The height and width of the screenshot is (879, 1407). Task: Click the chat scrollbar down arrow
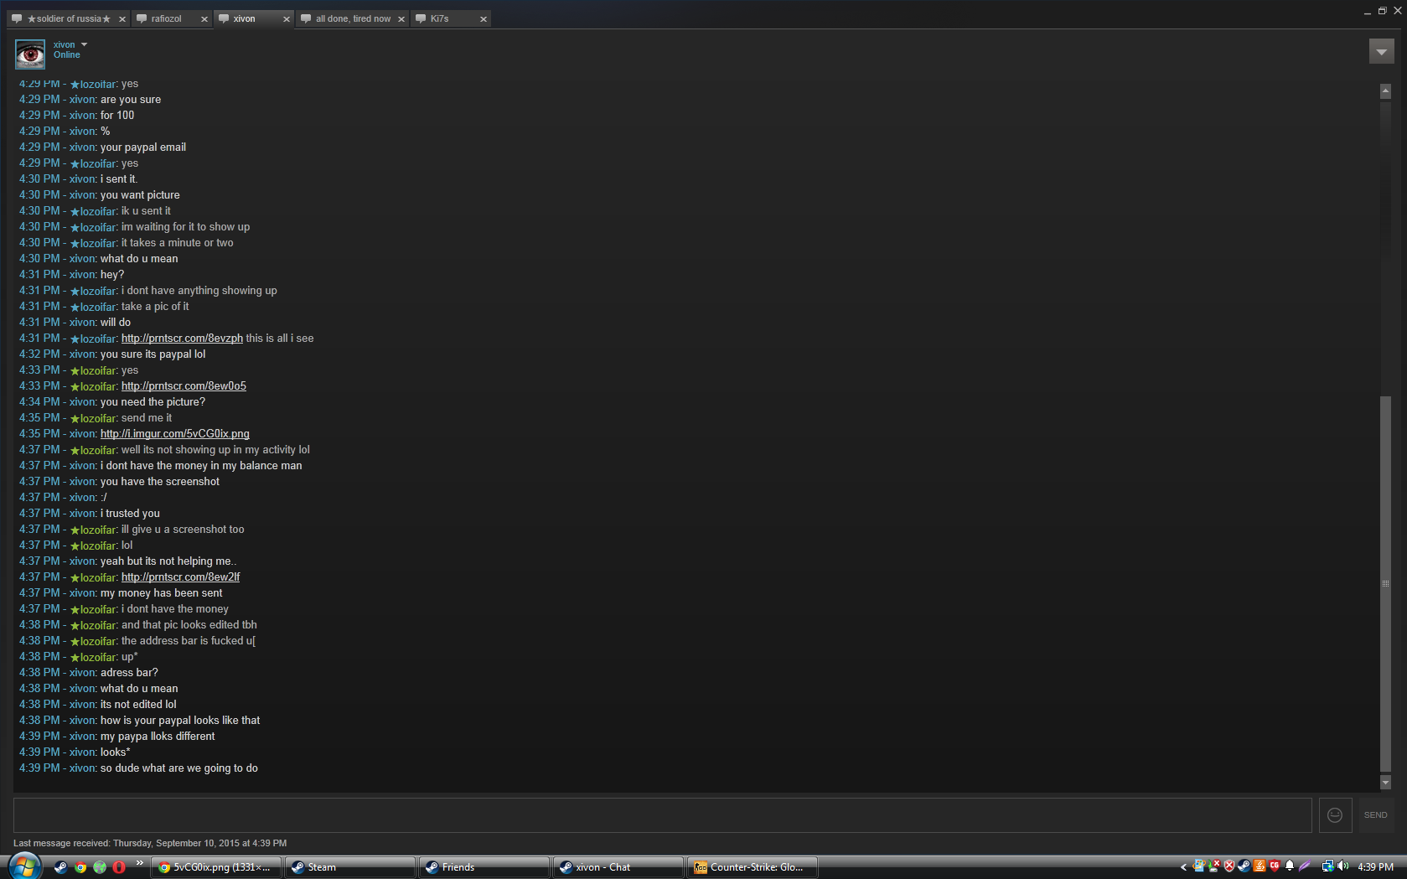click(x=1385, y=783)
